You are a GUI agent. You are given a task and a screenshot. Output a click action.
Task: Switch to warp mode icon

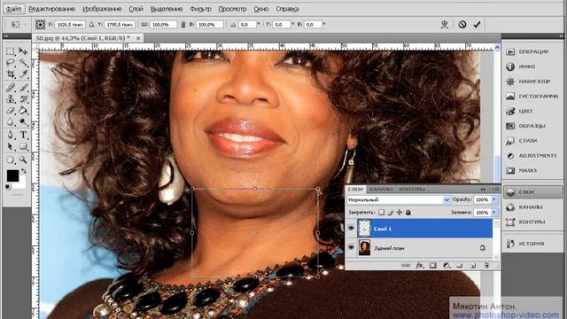tap(445, 25)
